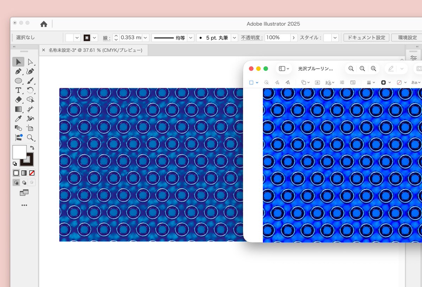The height and width of the screenshot is (287, 422).
Task: Select the Paintbrush tool
Action: [30, 81]
